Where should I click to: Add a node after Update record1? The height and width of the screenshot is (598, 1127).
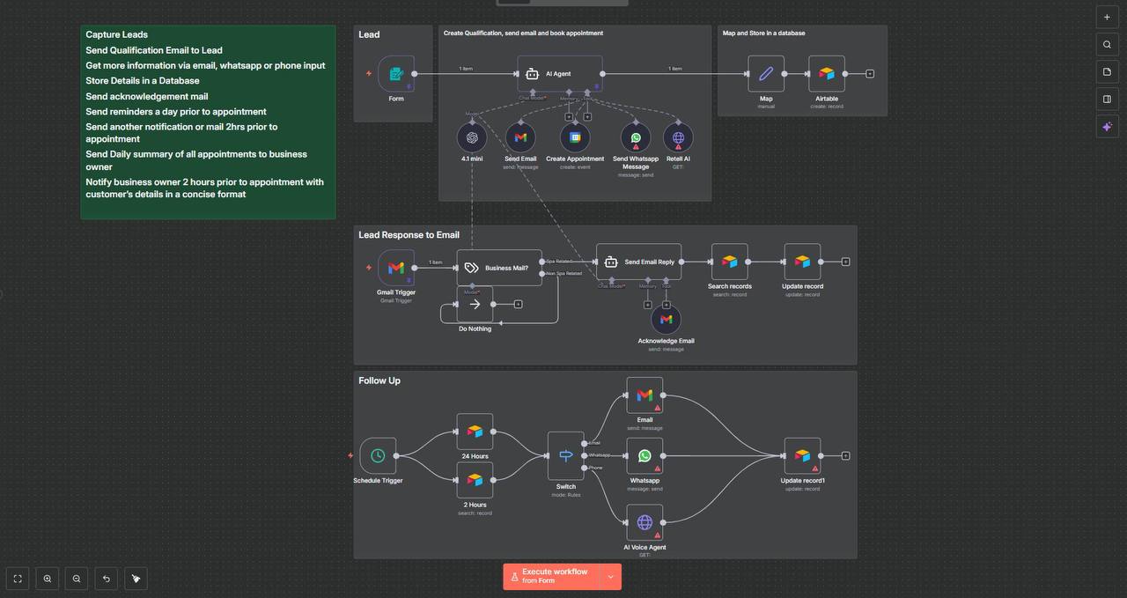[x=845, y=456]
